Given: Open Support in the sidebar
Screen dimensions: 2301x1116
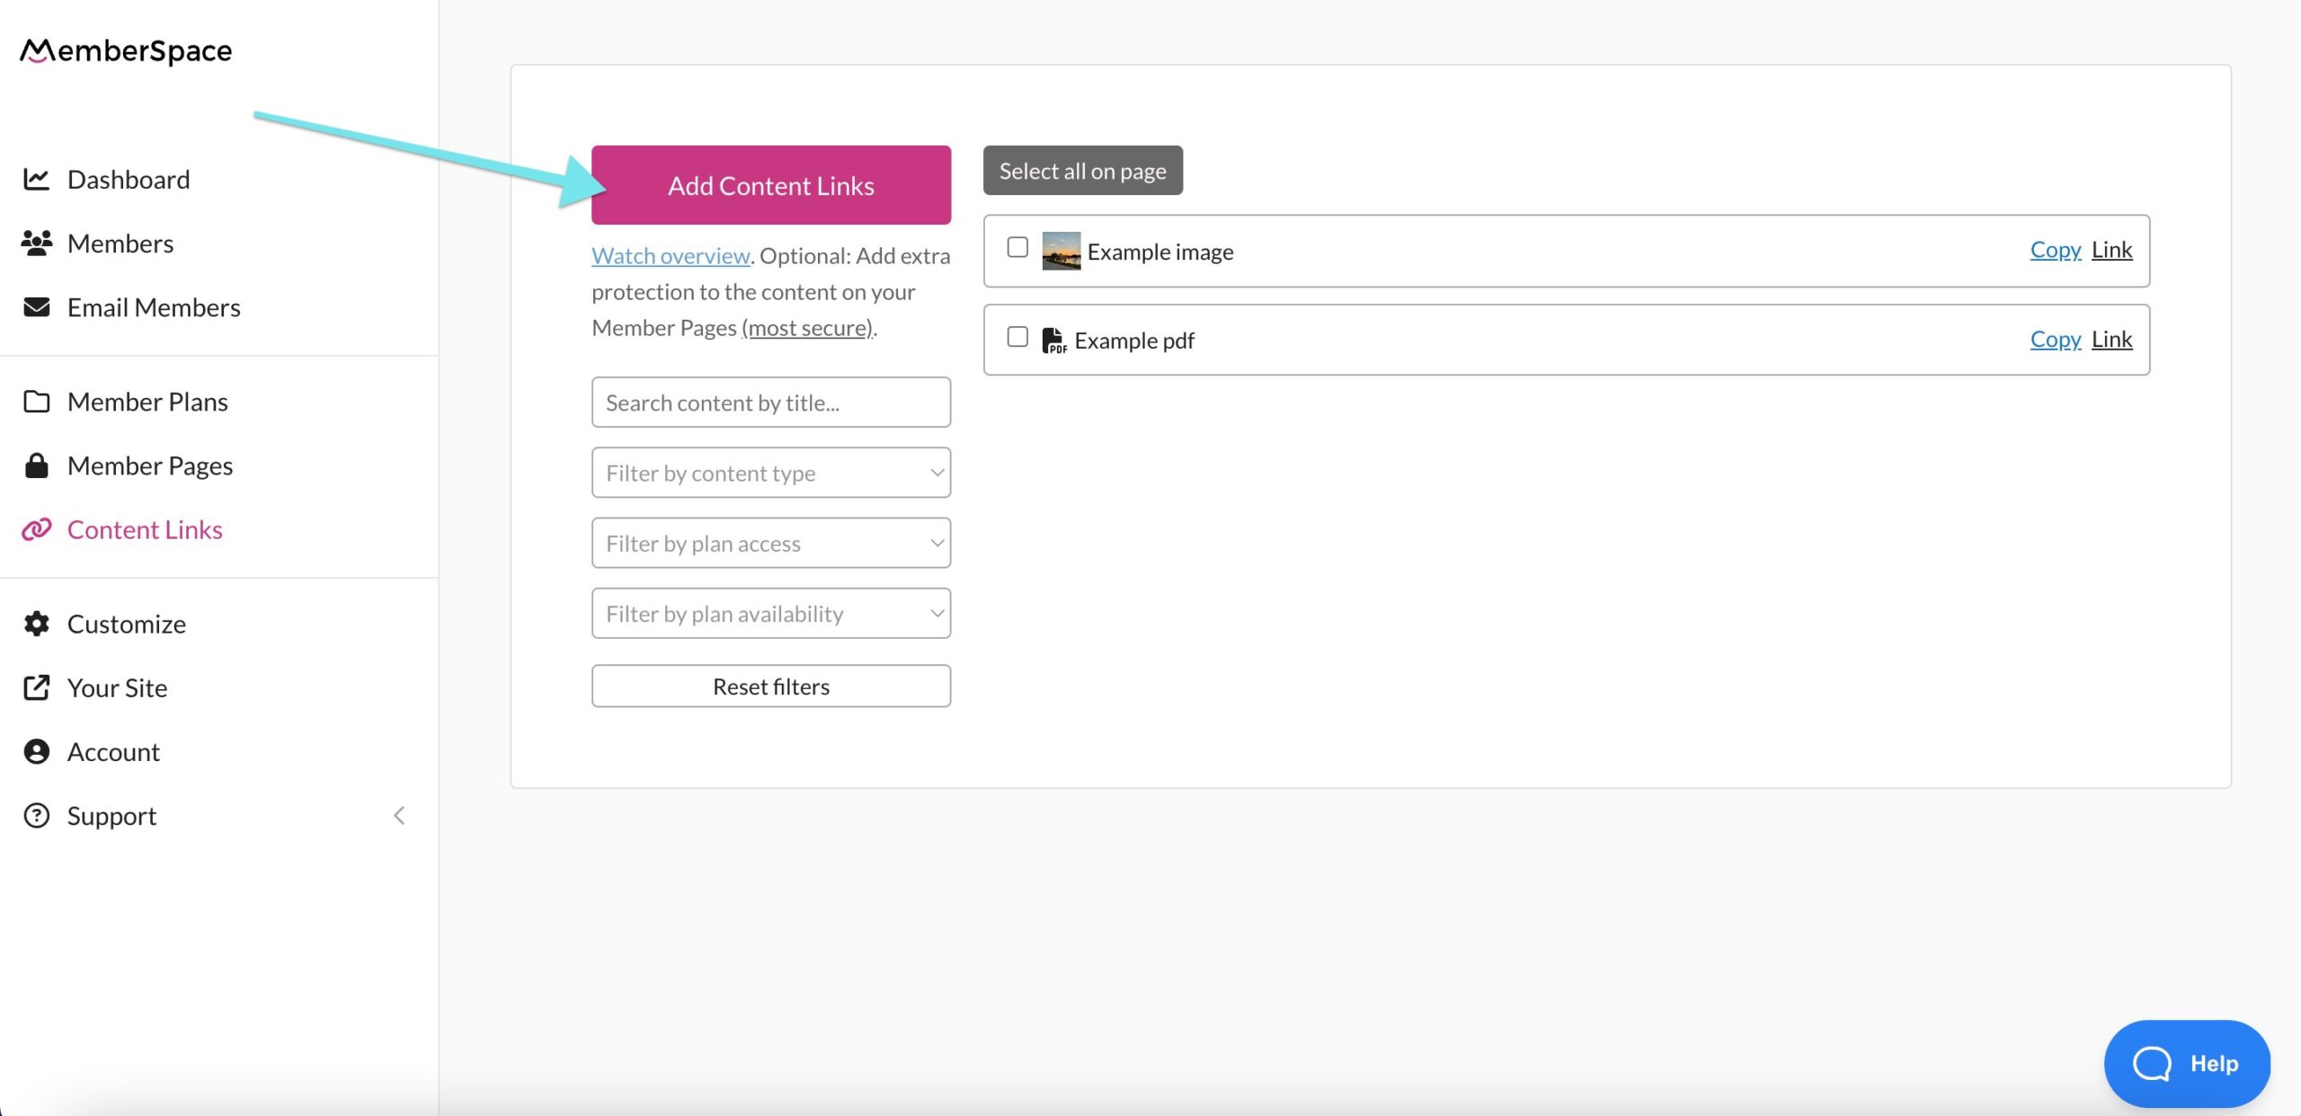Looking at the screenshot, I should tap(111, 816).
